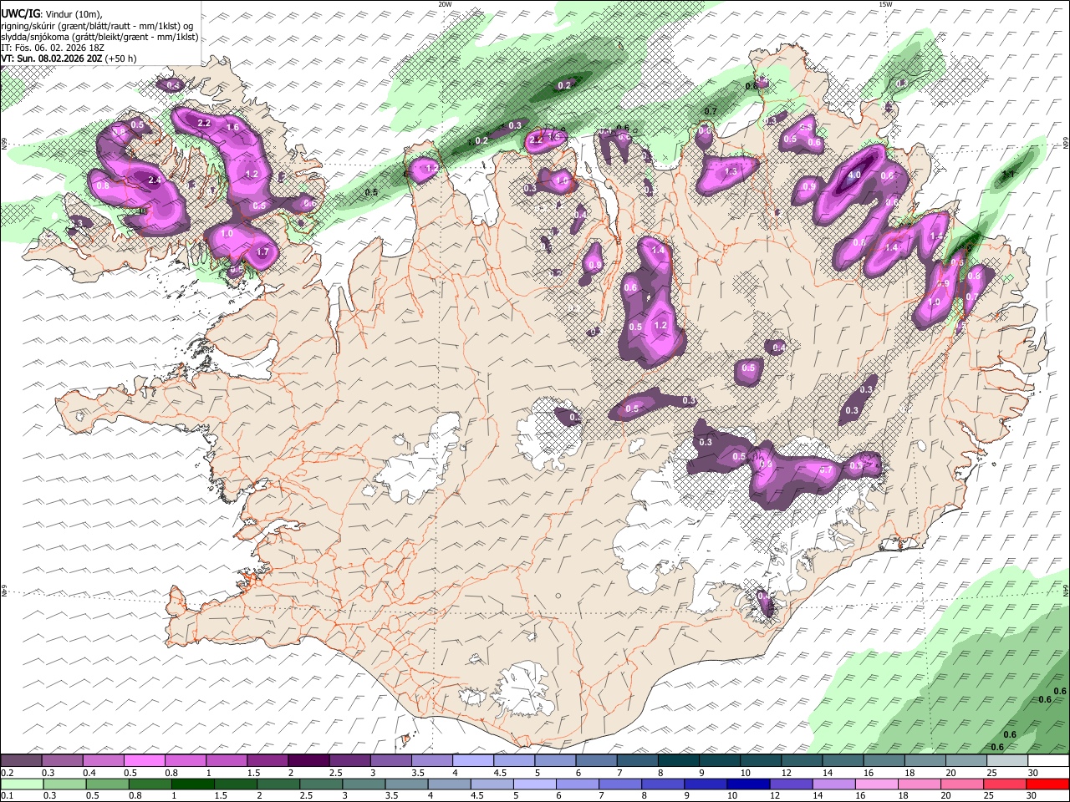This screenshot has height=802, width=1070.
Task: Click the 'IT: Fös. 06. 02. 2026 18Z' line
Action: 53,48
